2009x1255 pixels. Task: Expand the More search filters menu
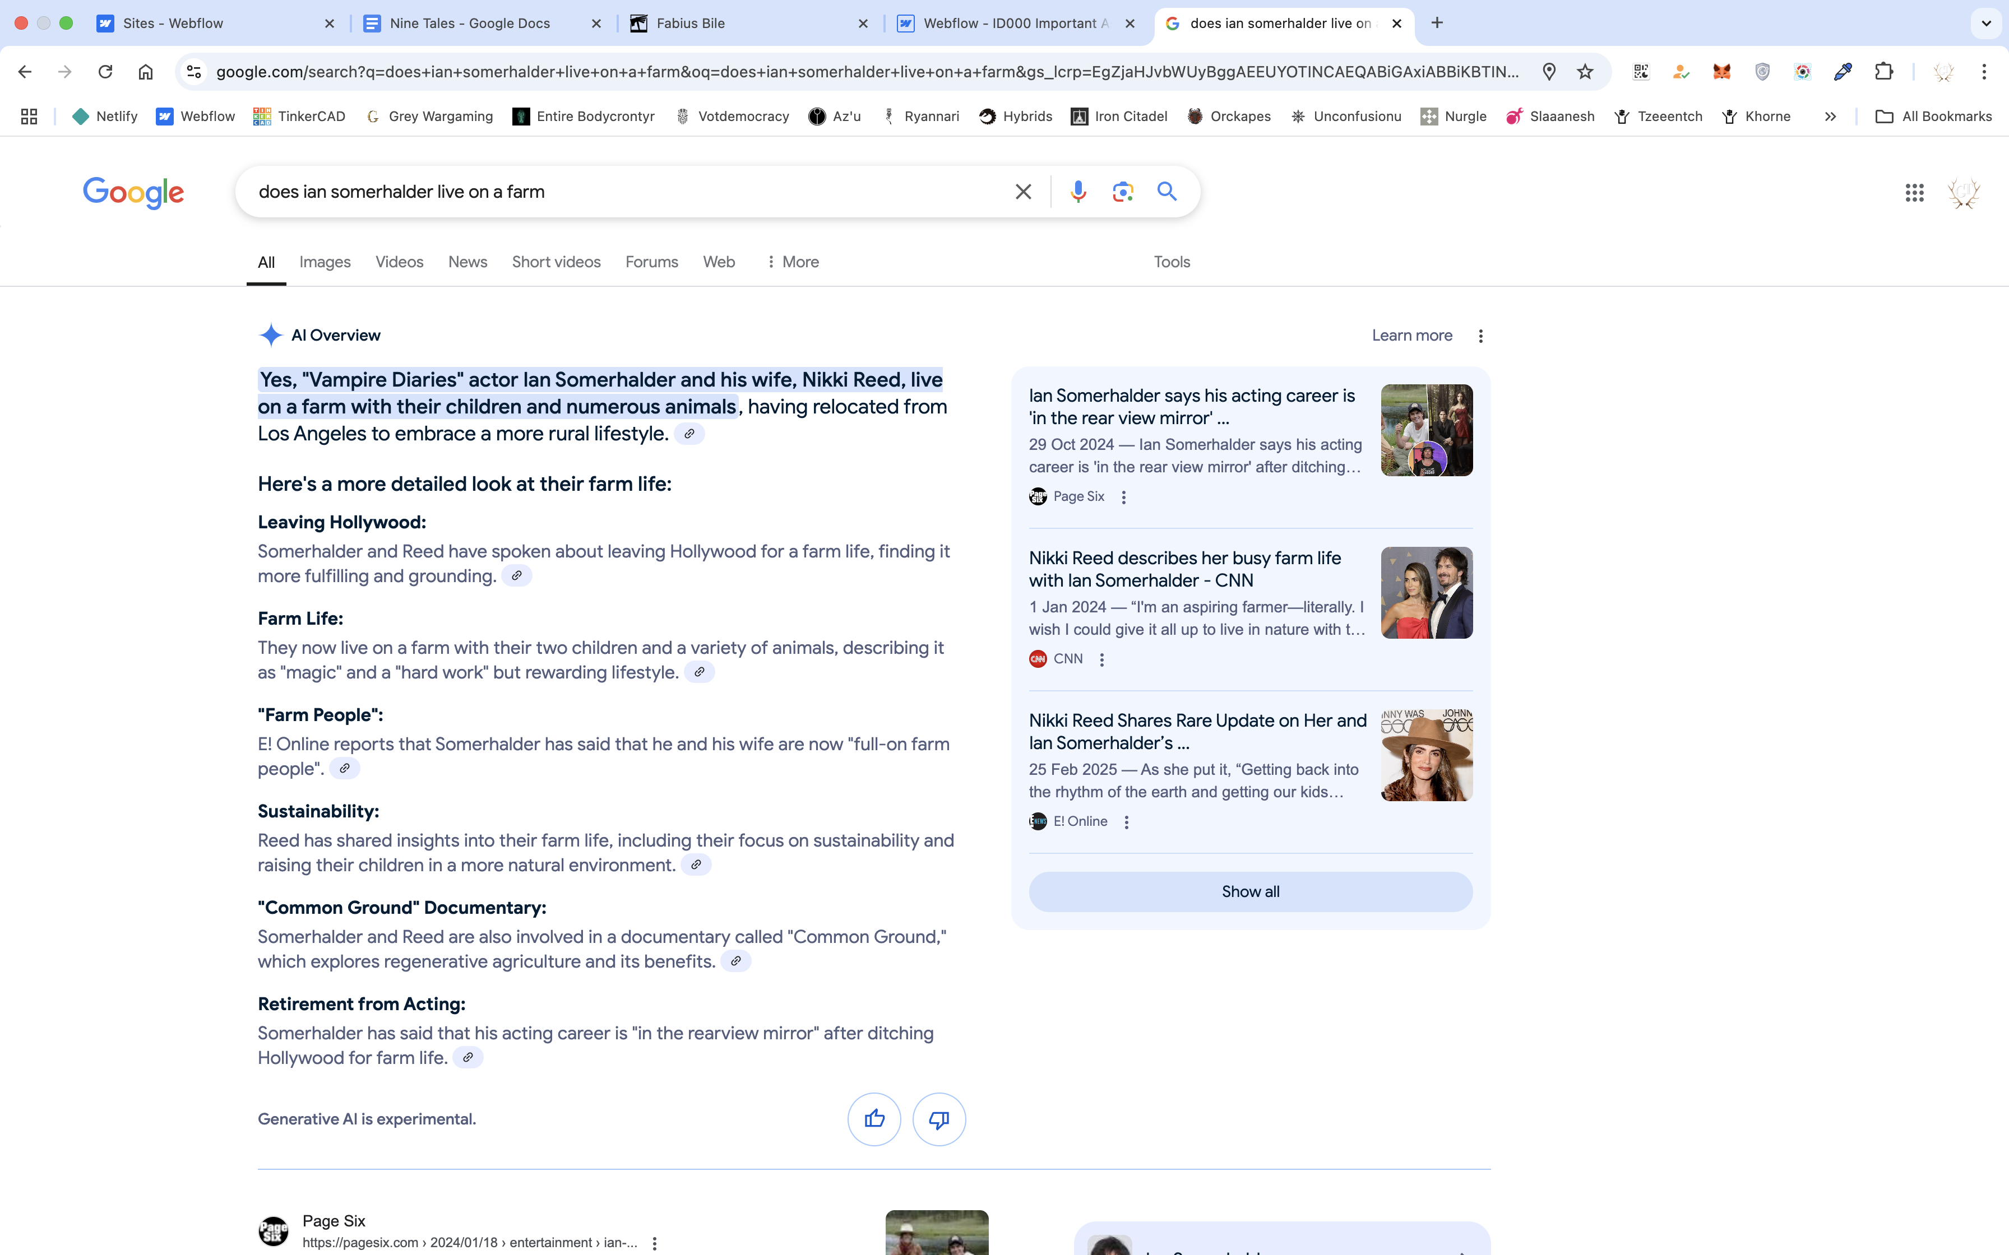click(793, 262)
